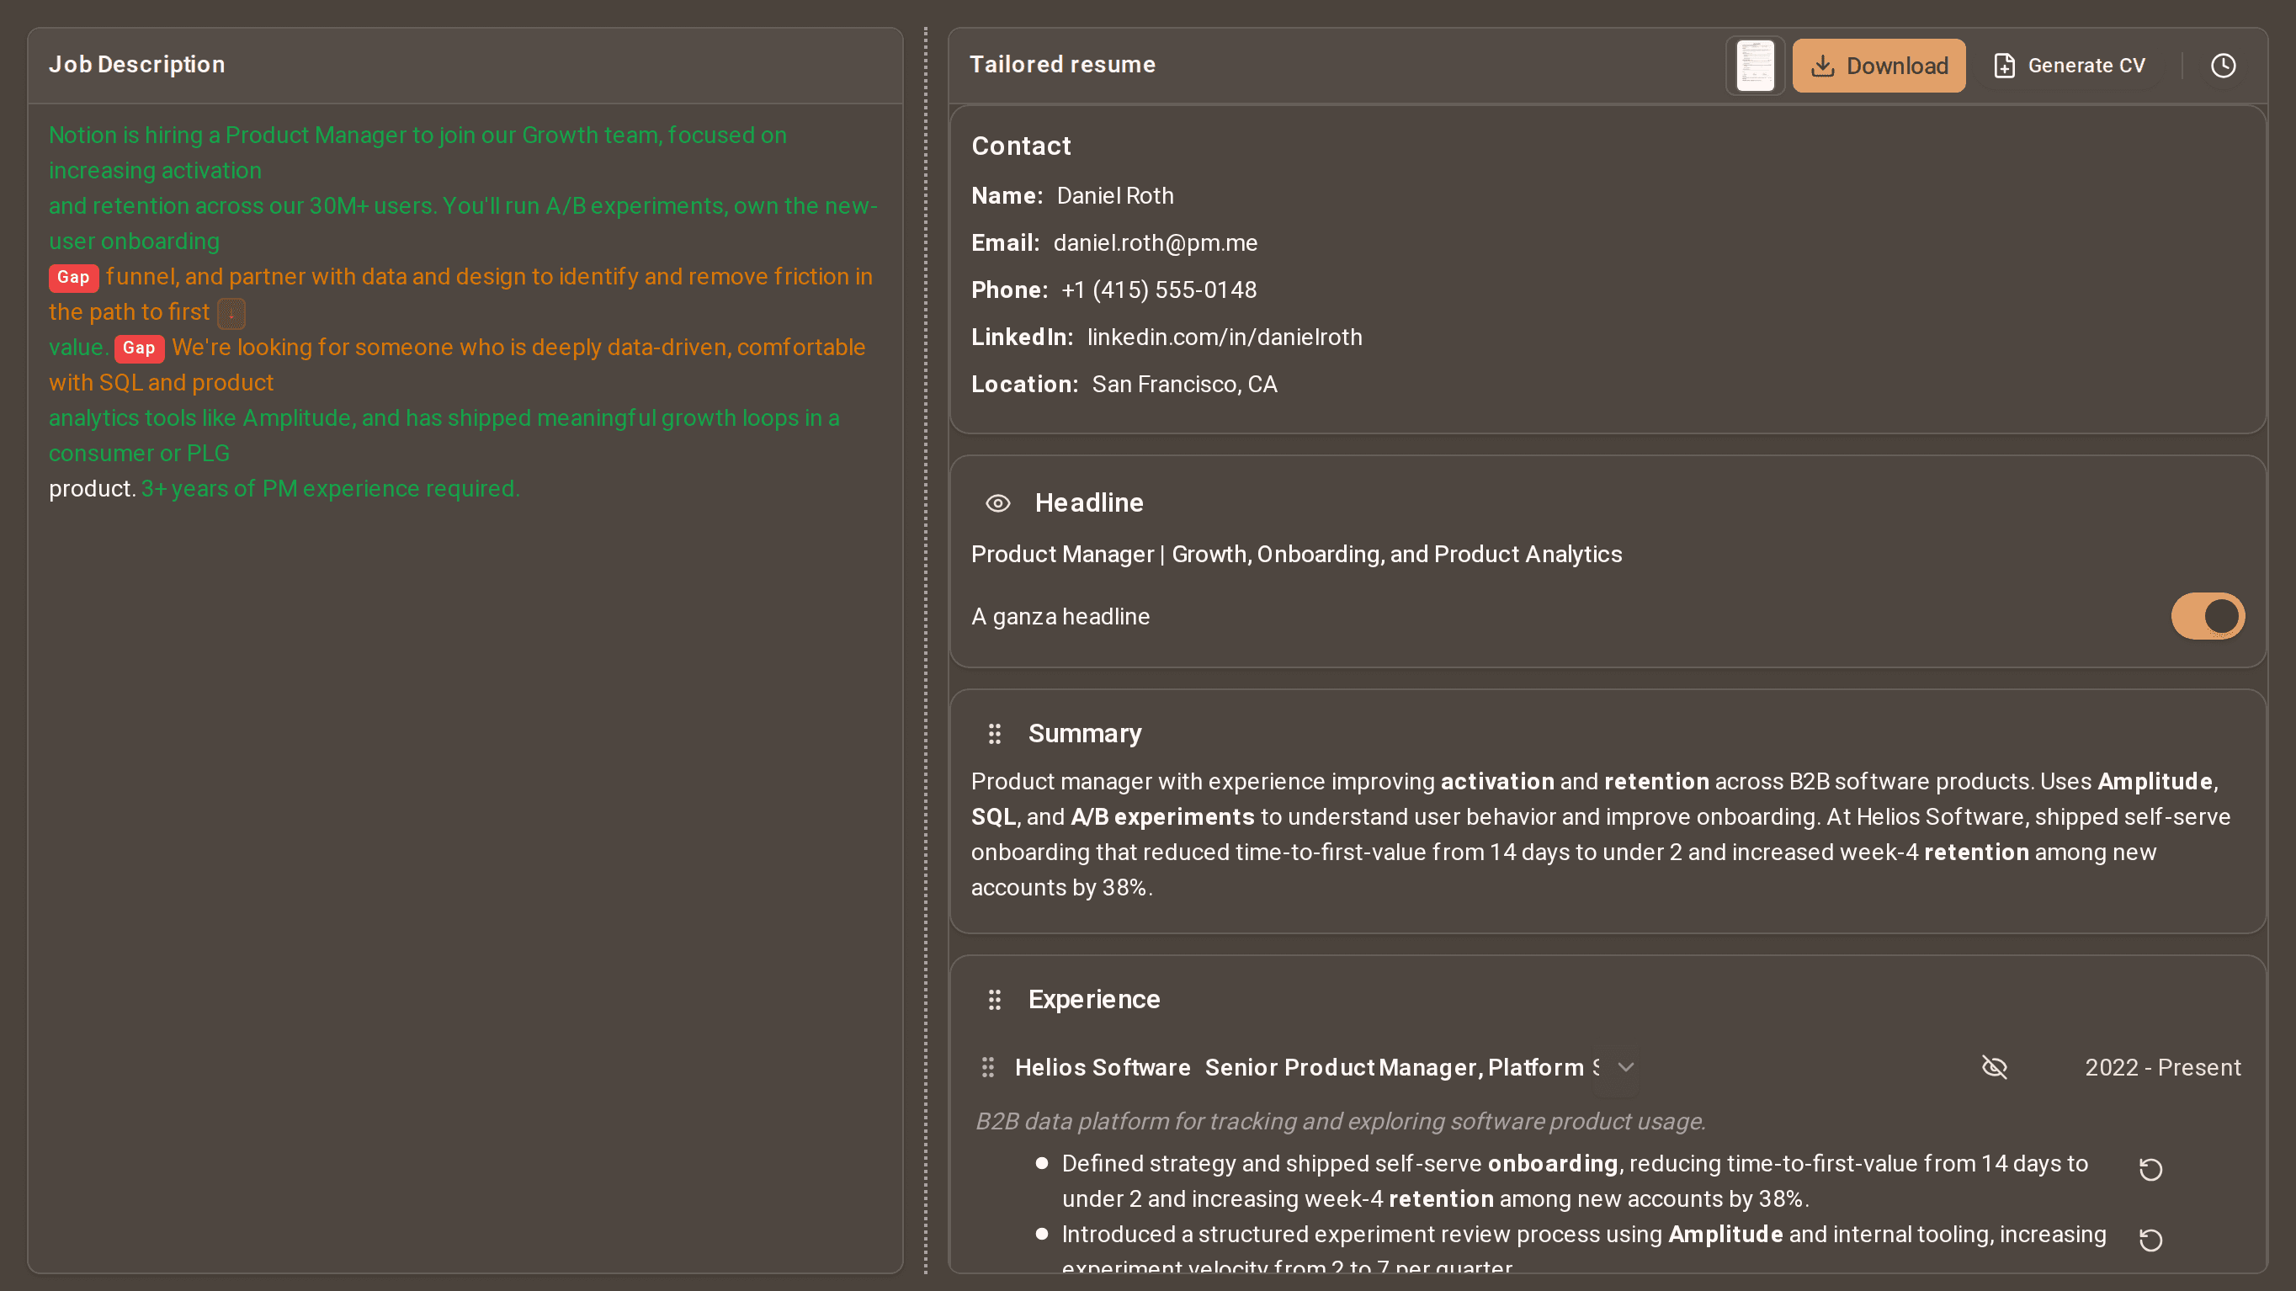Screen dimensions: 2296x1291
Task: Click linkedin.com/in/danielroth link text
Action: [1225, 337]
